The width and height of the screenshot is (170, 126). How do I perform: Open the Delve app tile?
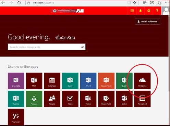tap(124, 99)
